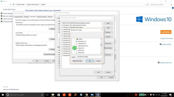Open Change product key link
174x97 pixels.
click(166, 63)
